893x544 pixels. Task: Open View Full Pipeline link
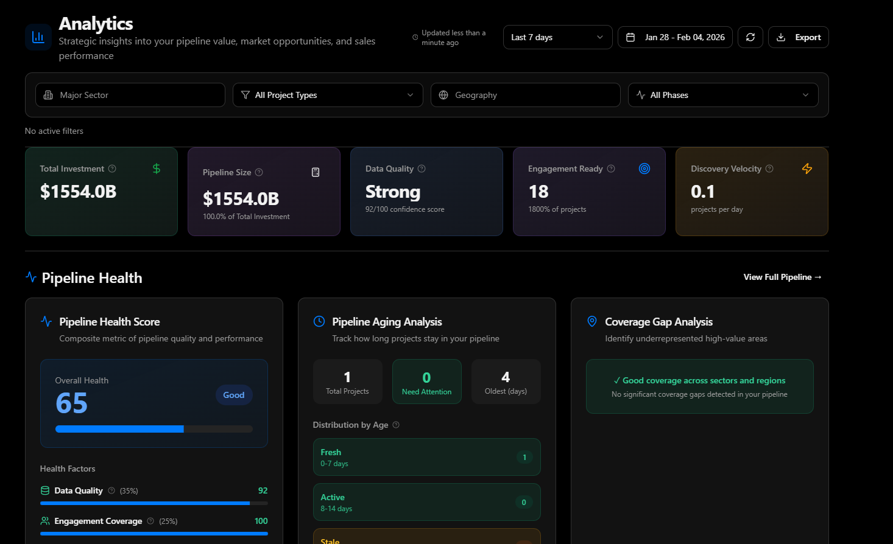coord(782,277)
